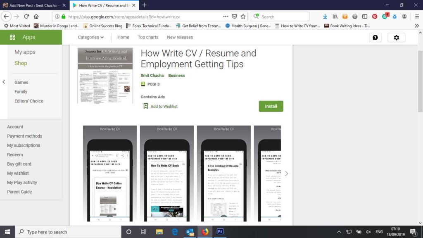Open the Home tab in Play Store
Image resolution: width=423 pixels, height=238 pixels.
(x=123, y=37)
